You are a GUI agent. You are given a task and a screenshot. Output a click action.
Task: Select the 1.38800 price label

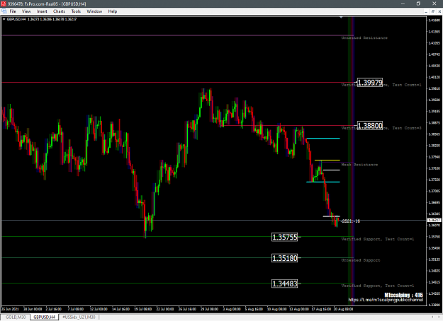[370, 126]
